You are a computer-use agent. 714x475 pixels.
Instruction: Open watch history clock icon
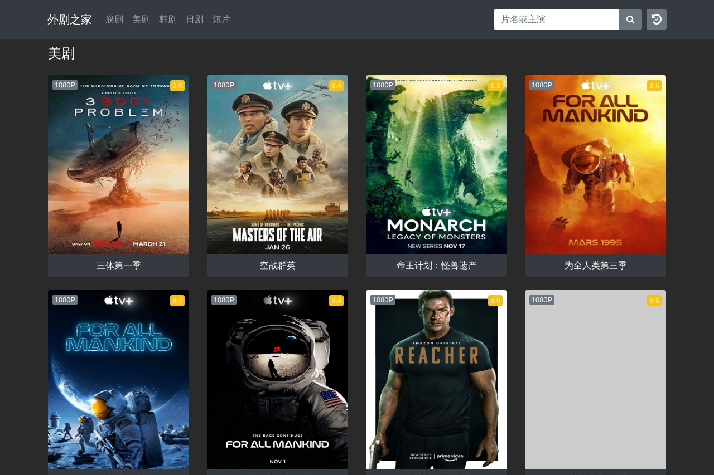pyautogui.click(x=656, y=19)
